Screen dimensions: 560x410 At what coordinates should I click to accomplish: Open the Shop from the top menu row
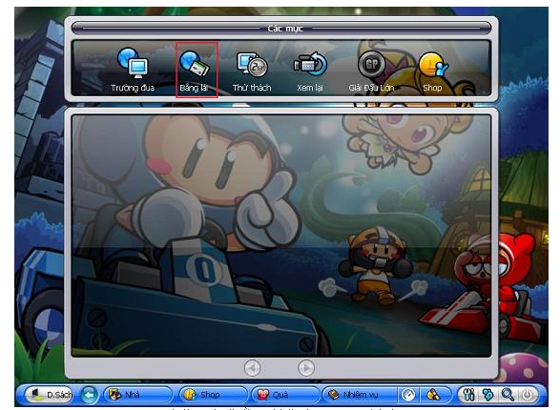point(433,70)
